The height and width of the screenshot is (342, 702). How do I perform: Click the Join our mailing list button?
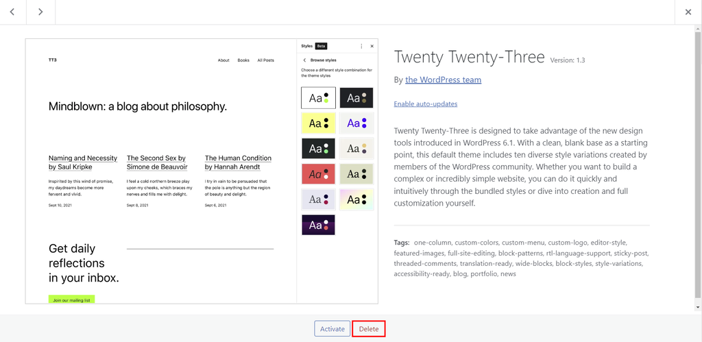pos(71,300)
